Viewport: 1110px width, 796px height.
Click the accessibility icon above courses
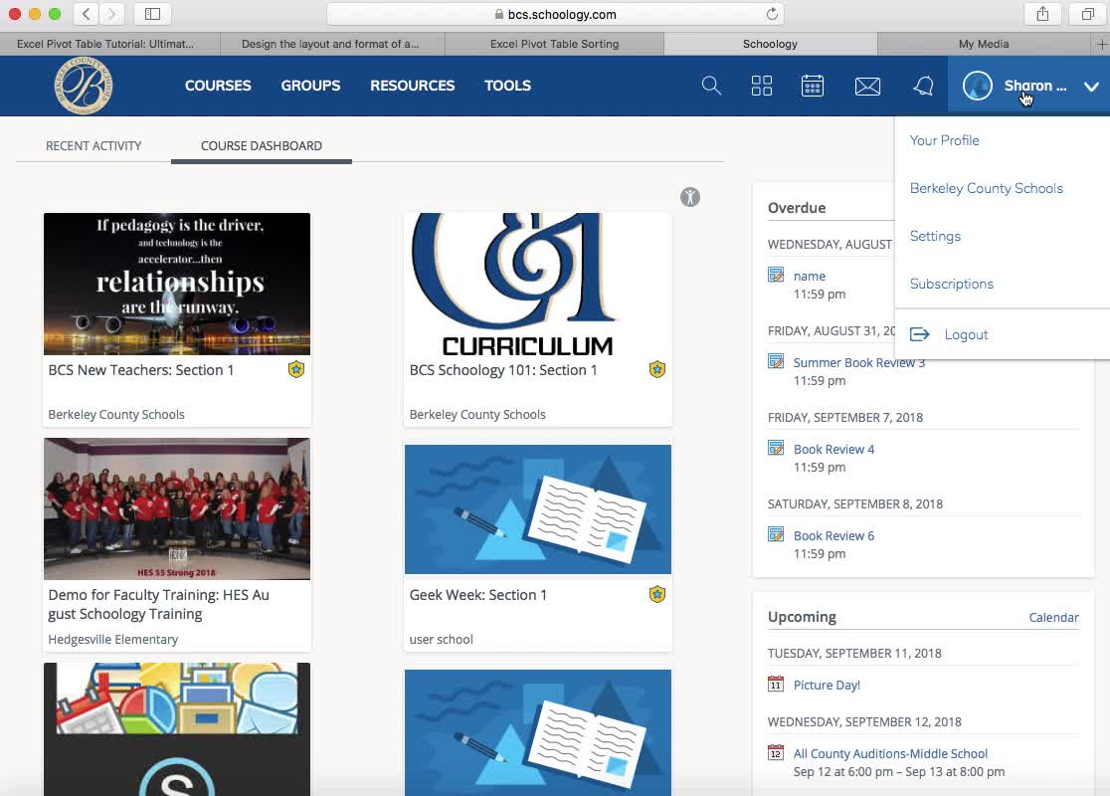tap(690, 197)
